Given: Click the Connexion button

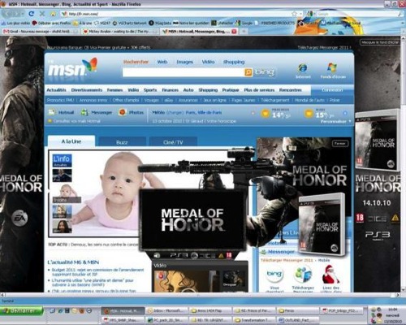Looking at the screenshot, I should coord(332,90).
